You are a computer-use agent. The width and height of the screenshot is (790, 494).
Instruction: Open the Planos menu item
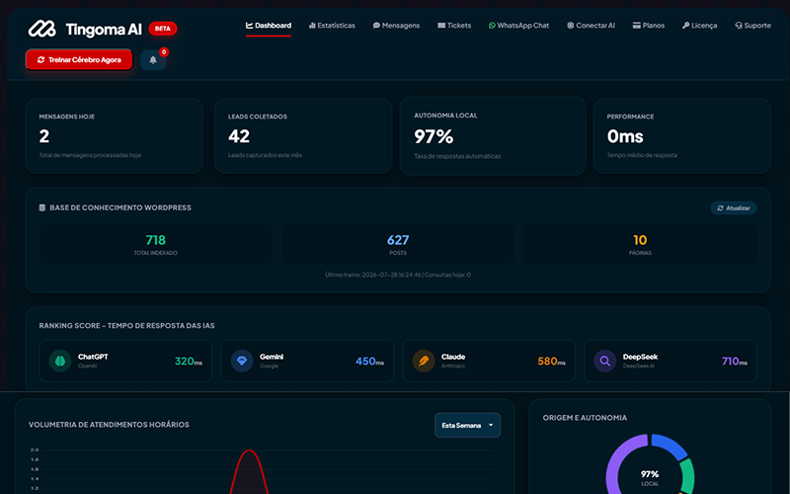coord(649,26)
